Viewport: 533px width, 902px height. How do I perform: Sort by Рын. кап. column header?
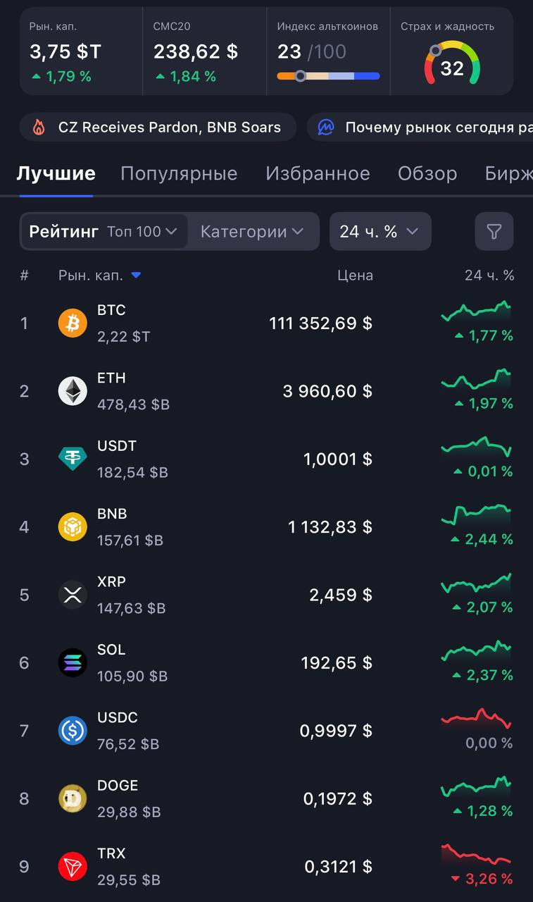pos(99,276)
